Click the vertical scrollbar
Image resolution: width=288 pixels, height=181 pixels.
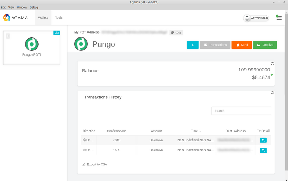(x=286, y=92)
